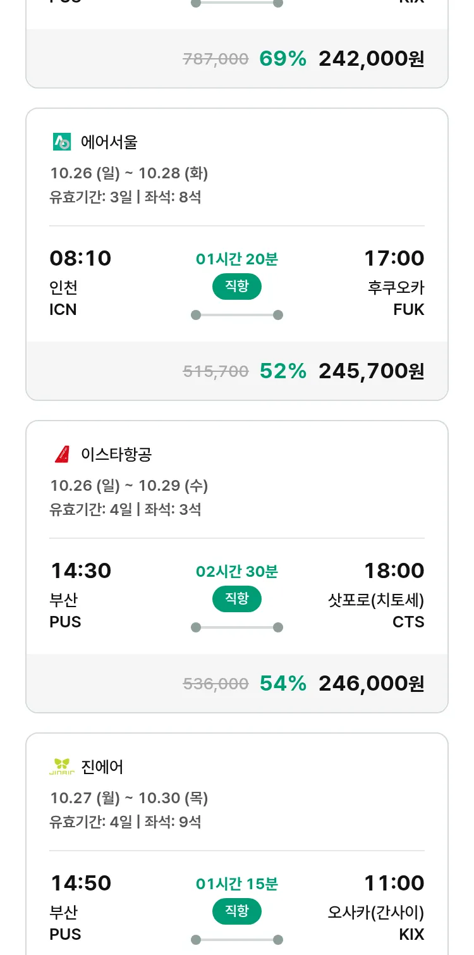Screen dimensions: 474x955
Task: Click the Eastar Jet red logo
Action: tap(62, 454)
